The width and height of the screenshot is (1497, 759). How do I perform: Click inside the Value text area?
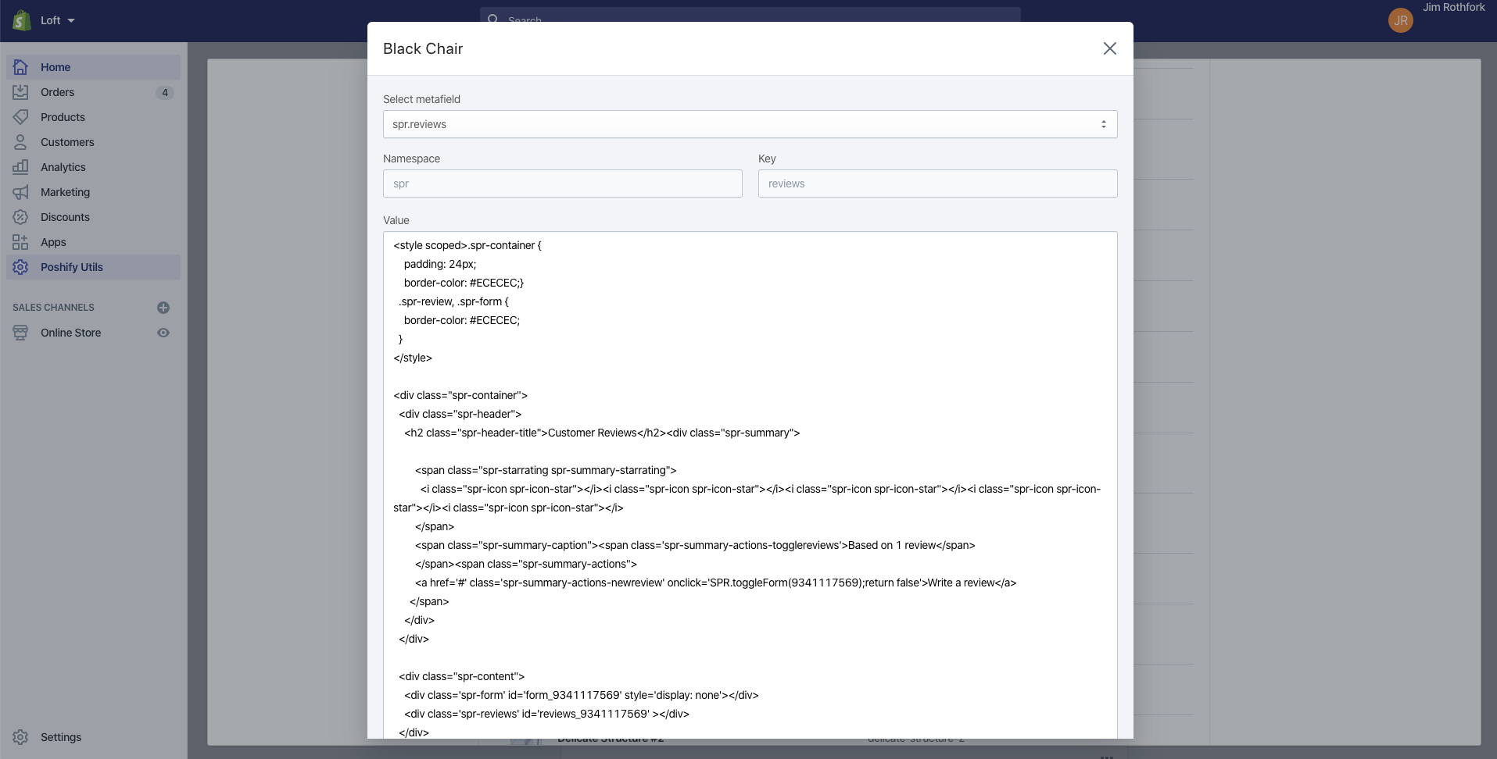(x=750, y=484)
